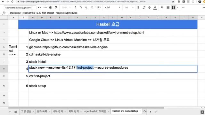Select the Terminal => ~ cell
Viewport: 205px width, 115px height.
[x=13, y=50]
